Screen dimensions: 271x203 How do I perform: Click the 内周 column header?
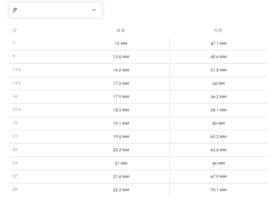pyautogui.click(x=218, y=30)
